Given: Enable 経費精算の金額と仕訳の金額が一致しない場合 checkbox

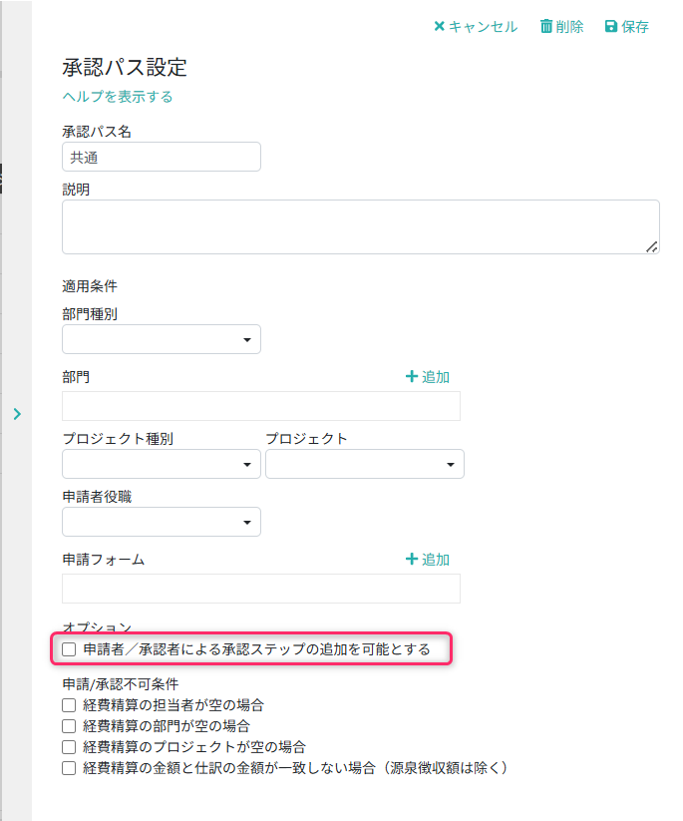Looking at the screenshot, I should (x=69, y=768).
